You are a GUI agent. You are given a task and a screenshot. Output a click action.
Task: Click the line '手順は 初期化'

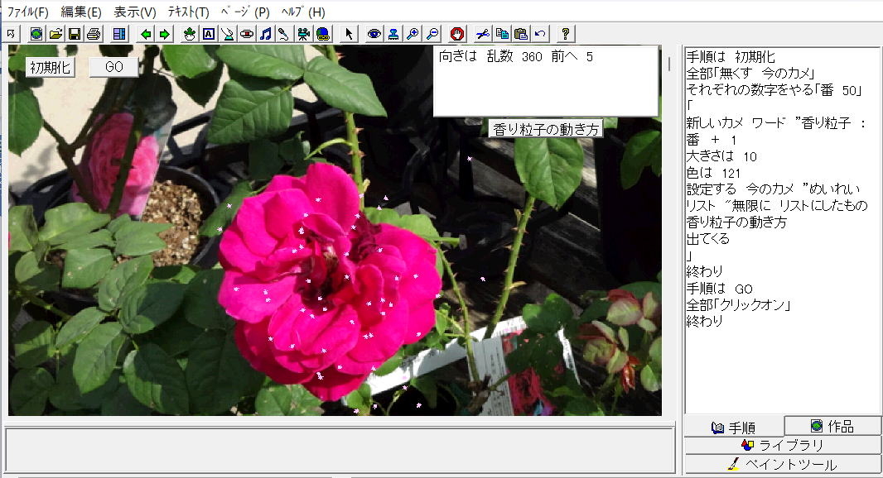coord(731,57)
